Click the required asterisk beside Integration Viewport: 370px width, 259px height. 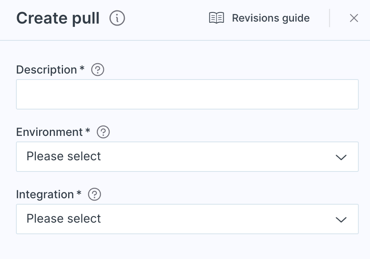tap(79, 193)
